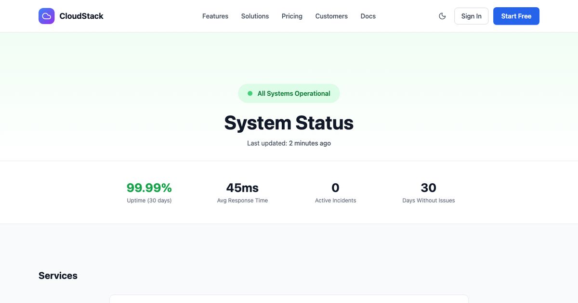The width and height of the screenshot is (578, 303).
Task: Click the 0 active incidents value
Action: click(336, 188)
